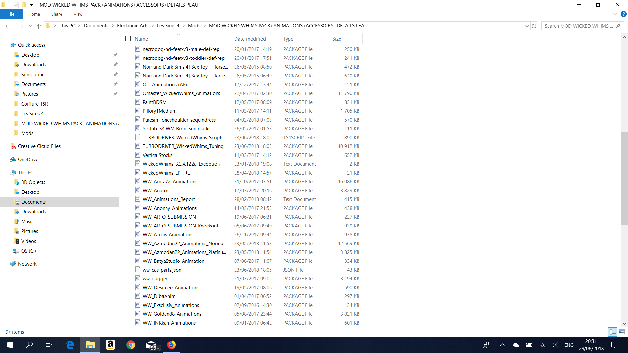Viewport: 628px width, 353px height.
Task: Switch to large thumbnails view icon
Action: (621, 332)
